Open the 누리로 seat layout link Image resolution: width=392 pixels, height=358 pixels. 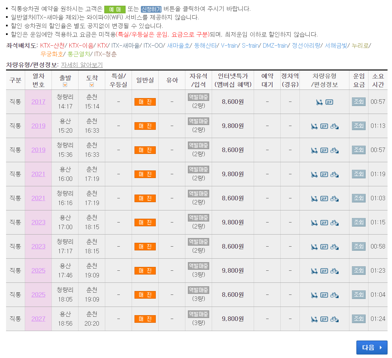click(360, 46)
